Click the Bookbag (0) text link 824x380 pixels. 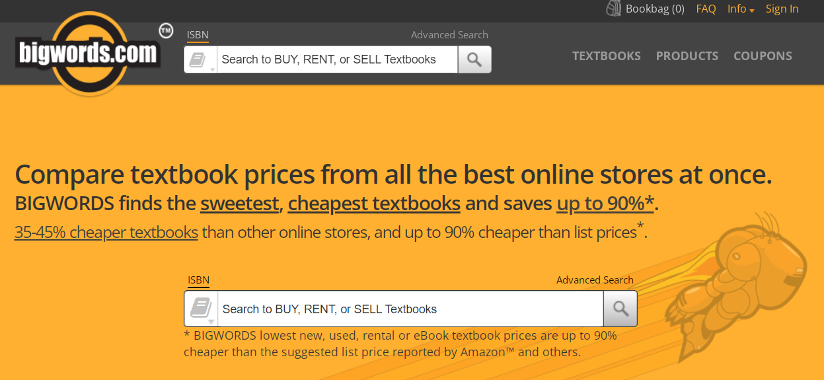[655, 9]
